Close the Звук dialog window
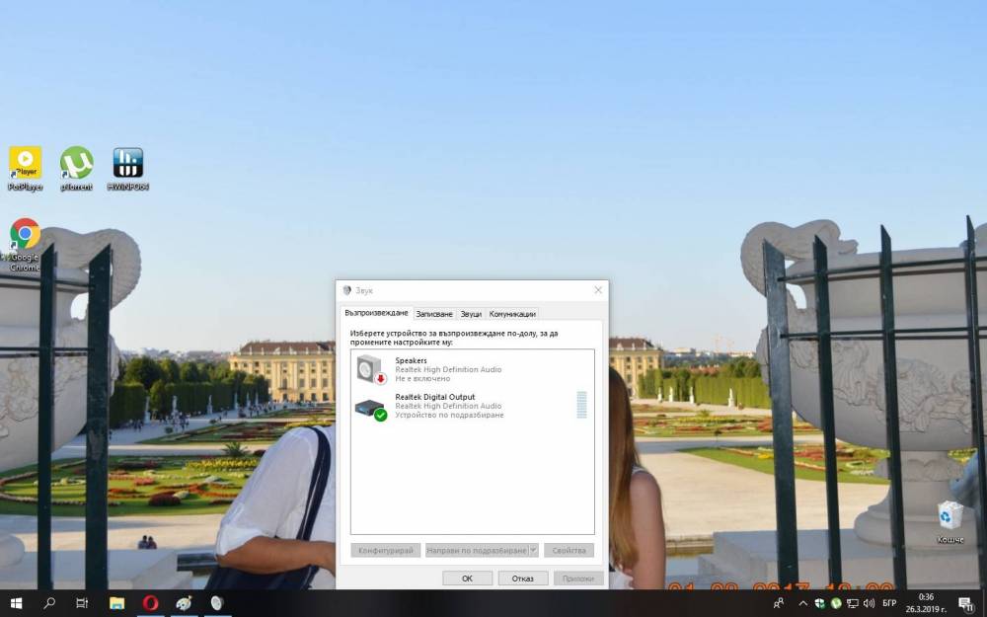Screen dimensions: 987x617 tap(597, 290)
